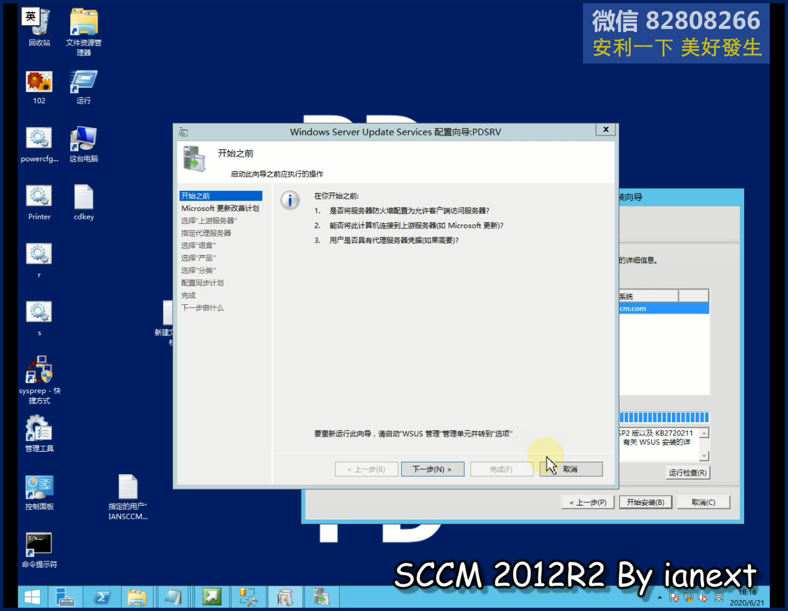Select the 选择"语言" wizard step
Image resolution: width=788 pixels, height=611 pixels.
coord(198,246)
